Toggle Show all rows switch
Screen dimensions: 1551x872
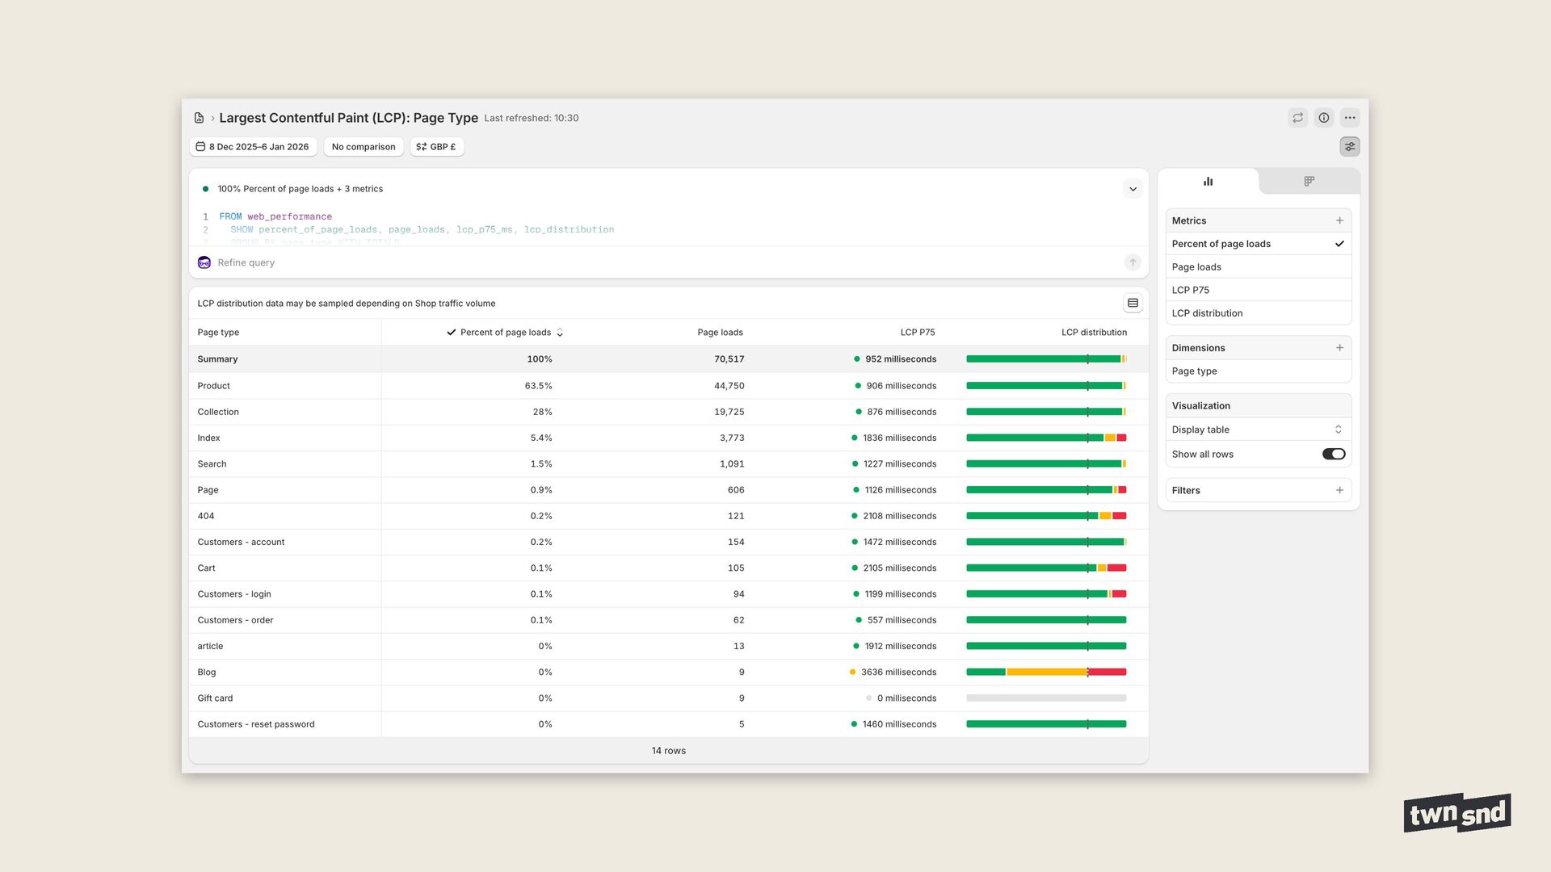[x=1333, y=455]
